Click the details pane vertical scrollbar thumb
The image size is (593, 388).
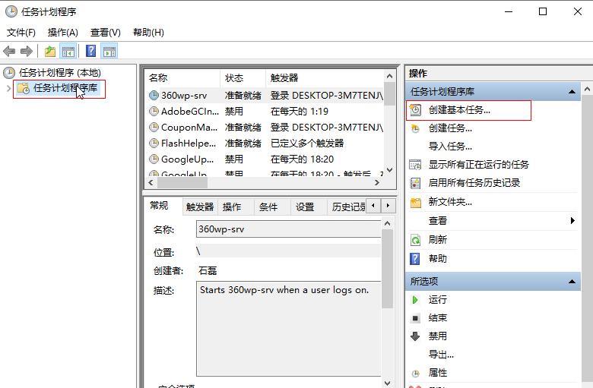click(x=387, y=269)
